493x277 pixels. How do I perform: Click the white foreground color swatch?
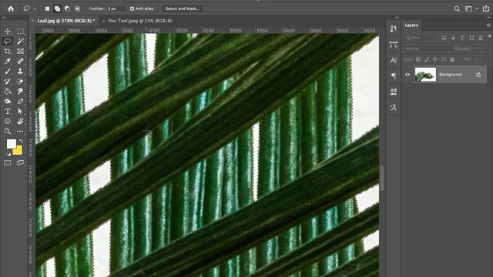click(x=11, y=144)
